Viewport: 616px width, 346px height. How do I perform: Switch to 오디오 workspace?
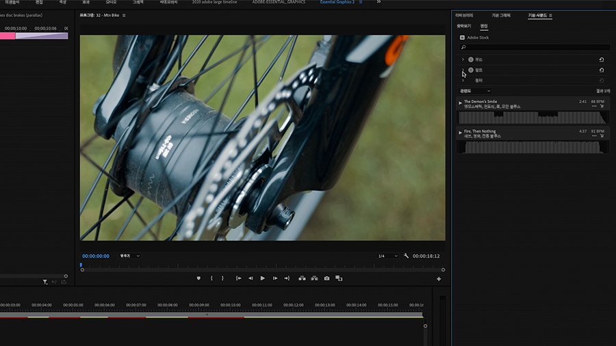pos(111,2)
